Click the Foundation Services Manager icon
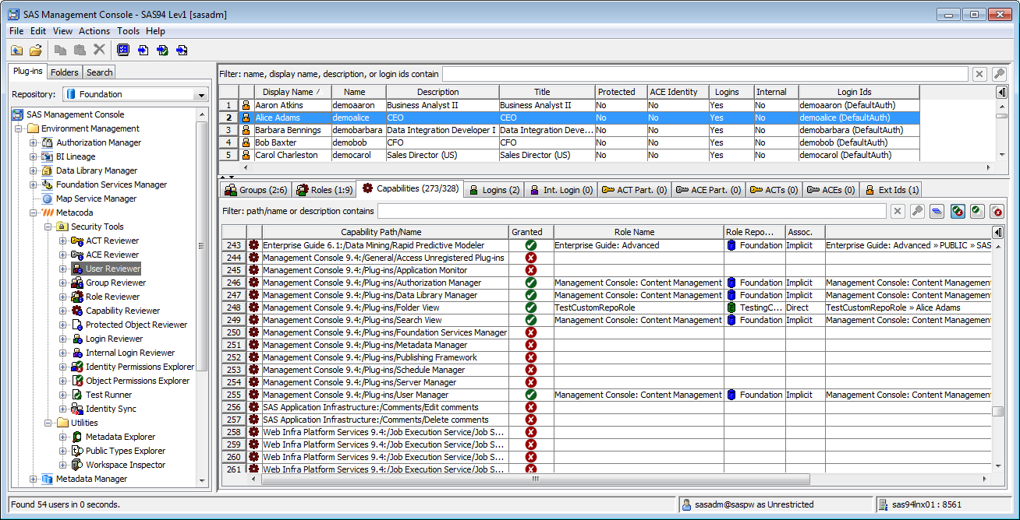1020x520 pixels. [47, 184]
